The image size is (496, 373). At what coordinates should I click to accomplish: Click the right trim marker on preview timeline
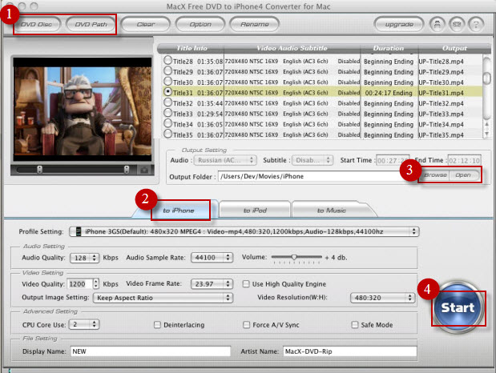coord(127,170)
